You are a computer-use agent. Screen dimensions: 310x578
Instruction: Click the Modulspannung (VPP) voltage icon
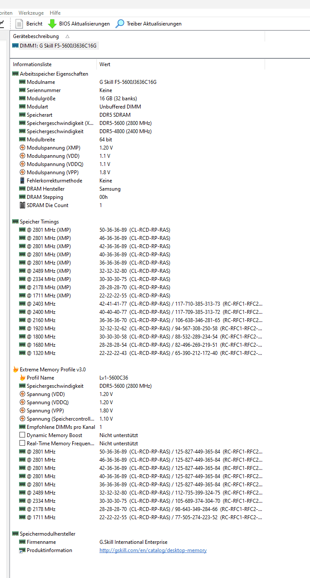[22, 172]
